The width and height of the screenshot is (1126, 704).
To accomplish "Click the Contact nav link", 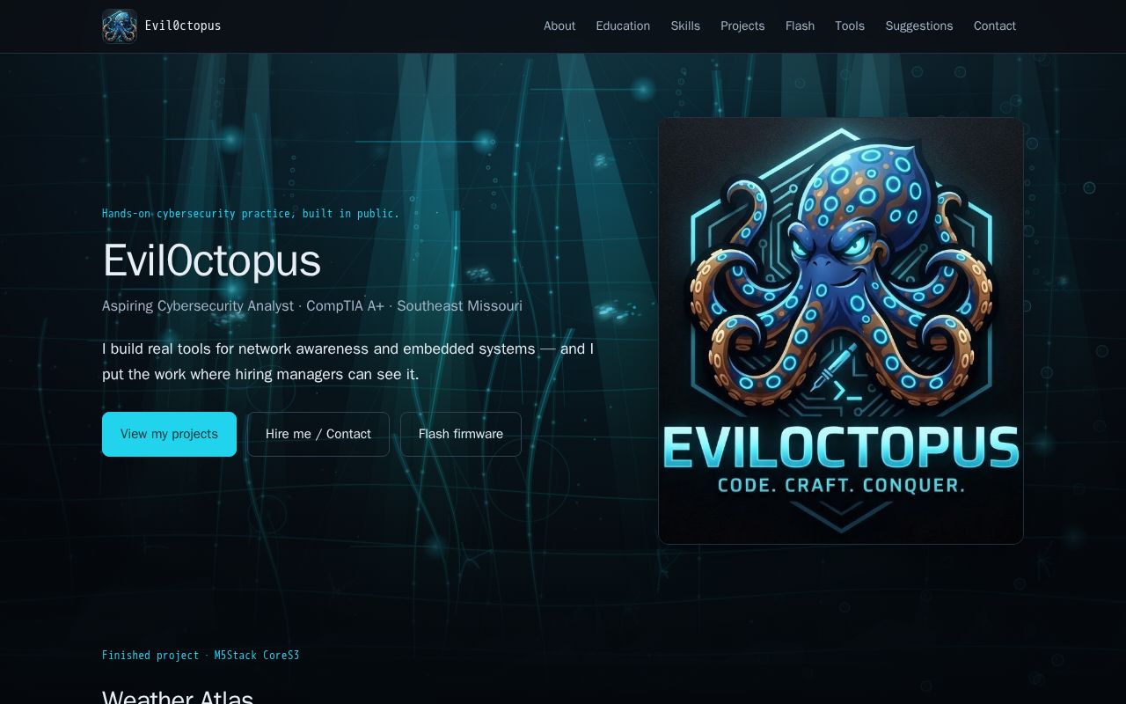I will [x=995, y=26].
